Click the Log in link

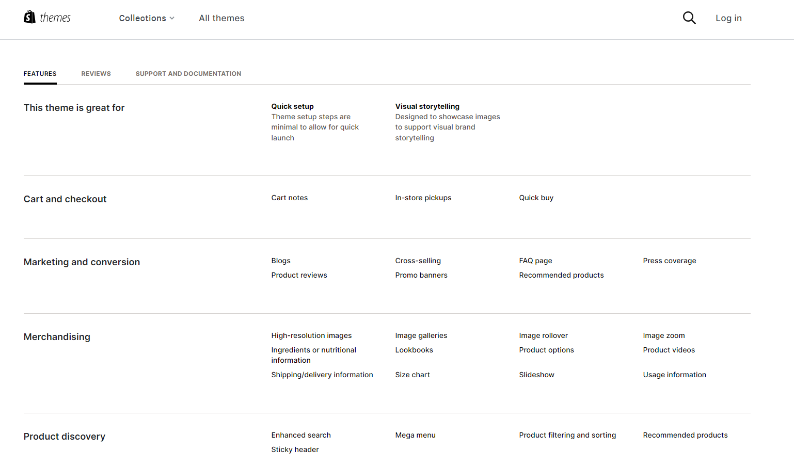click(728, 18)
